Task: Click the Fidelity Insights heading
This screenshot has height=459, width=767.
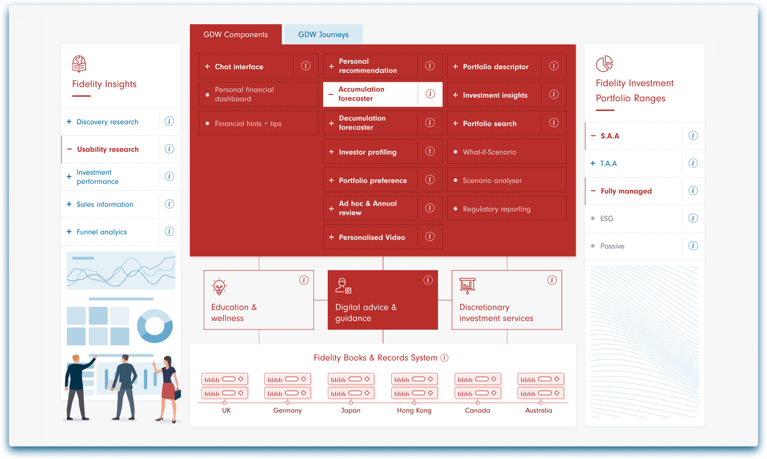Action: (x=105, y=84)
